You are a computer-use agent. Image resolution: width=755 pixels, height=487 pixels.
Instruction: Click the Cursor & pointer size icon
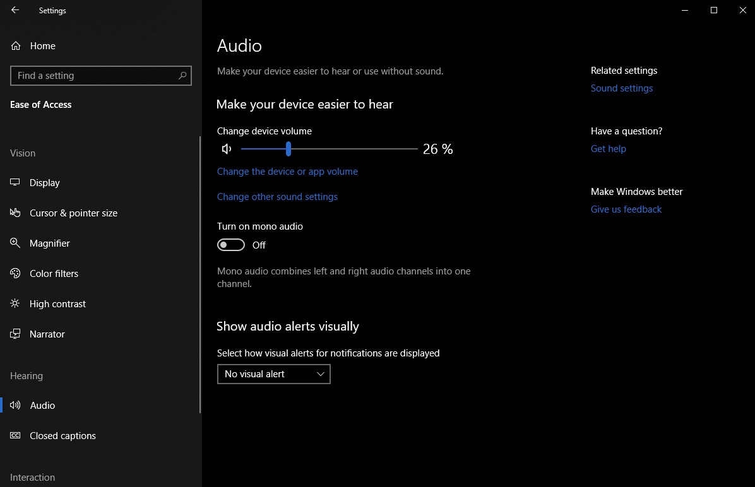click(x=15, y=212)
